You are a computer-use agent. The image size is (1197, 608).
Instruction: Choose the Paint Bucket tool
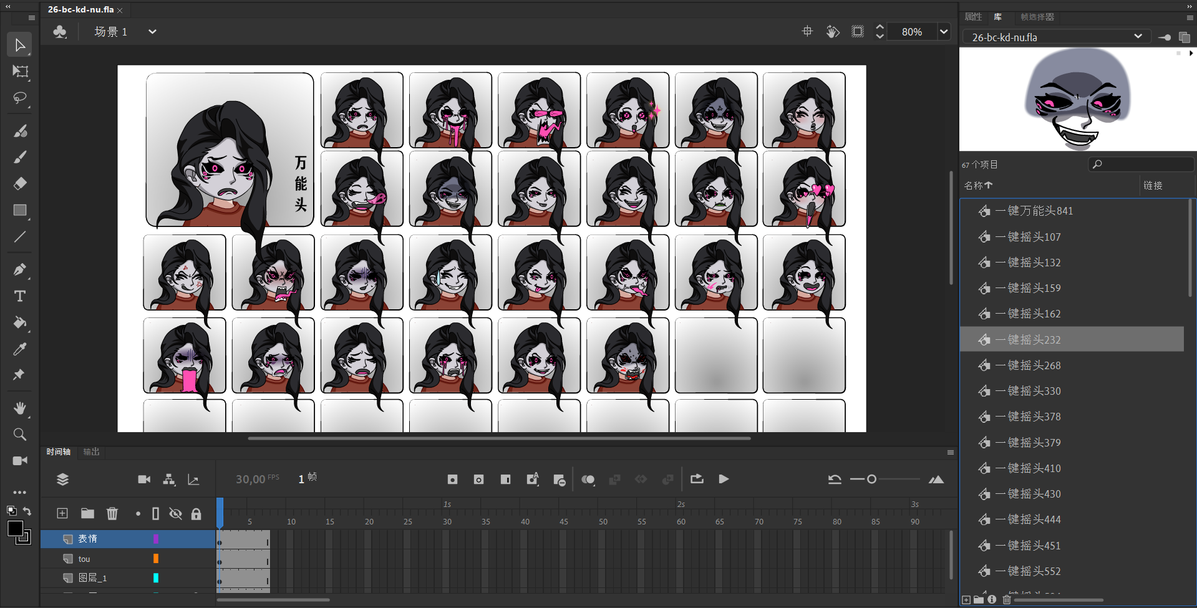(20, 322)
